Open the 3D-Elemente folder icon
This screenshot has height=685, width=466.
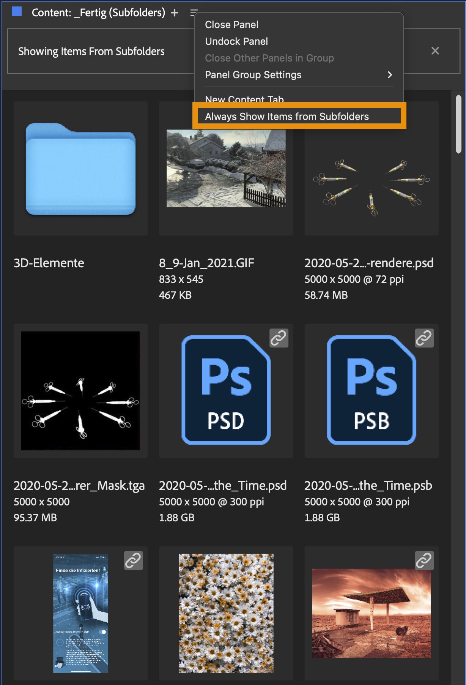point(80,169)
